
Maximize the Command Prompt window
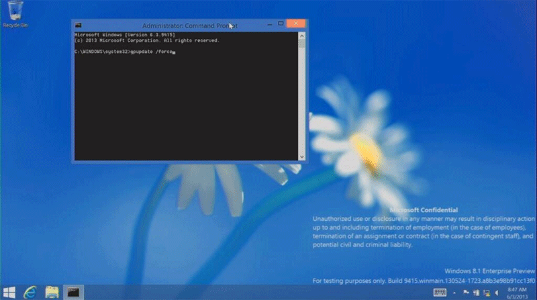point(281,24)
